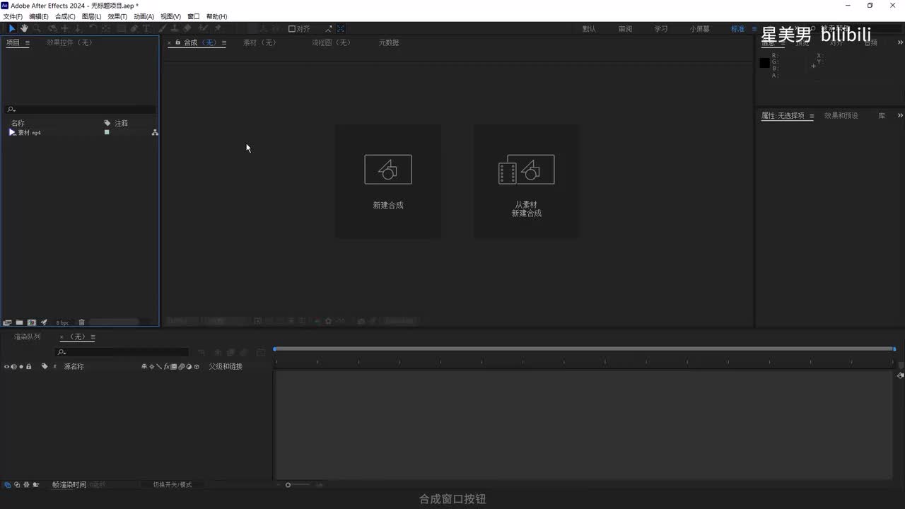Image resolution: width=905 pixels, height=509 pixels.
Task: Click the time navigator bar above timeline
Action: point(584,349)
